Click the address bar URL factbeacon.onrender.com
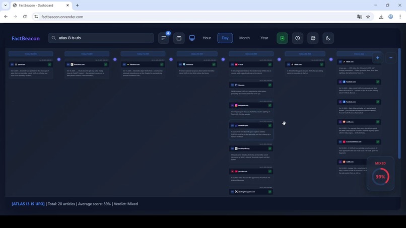406x228 pixels. pyautogui.click(x=62, y=17)
